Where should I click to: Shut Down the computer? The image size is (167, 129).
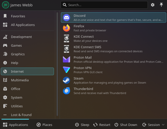[126, 125]
